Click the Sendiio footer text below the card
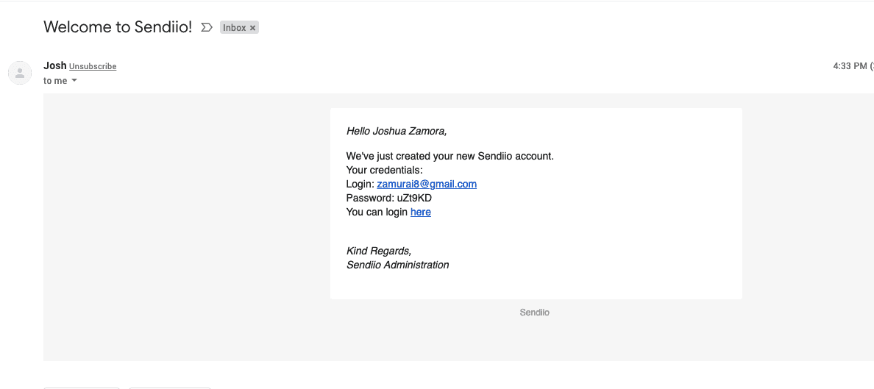Screen dimensions: 874x389 535,313
